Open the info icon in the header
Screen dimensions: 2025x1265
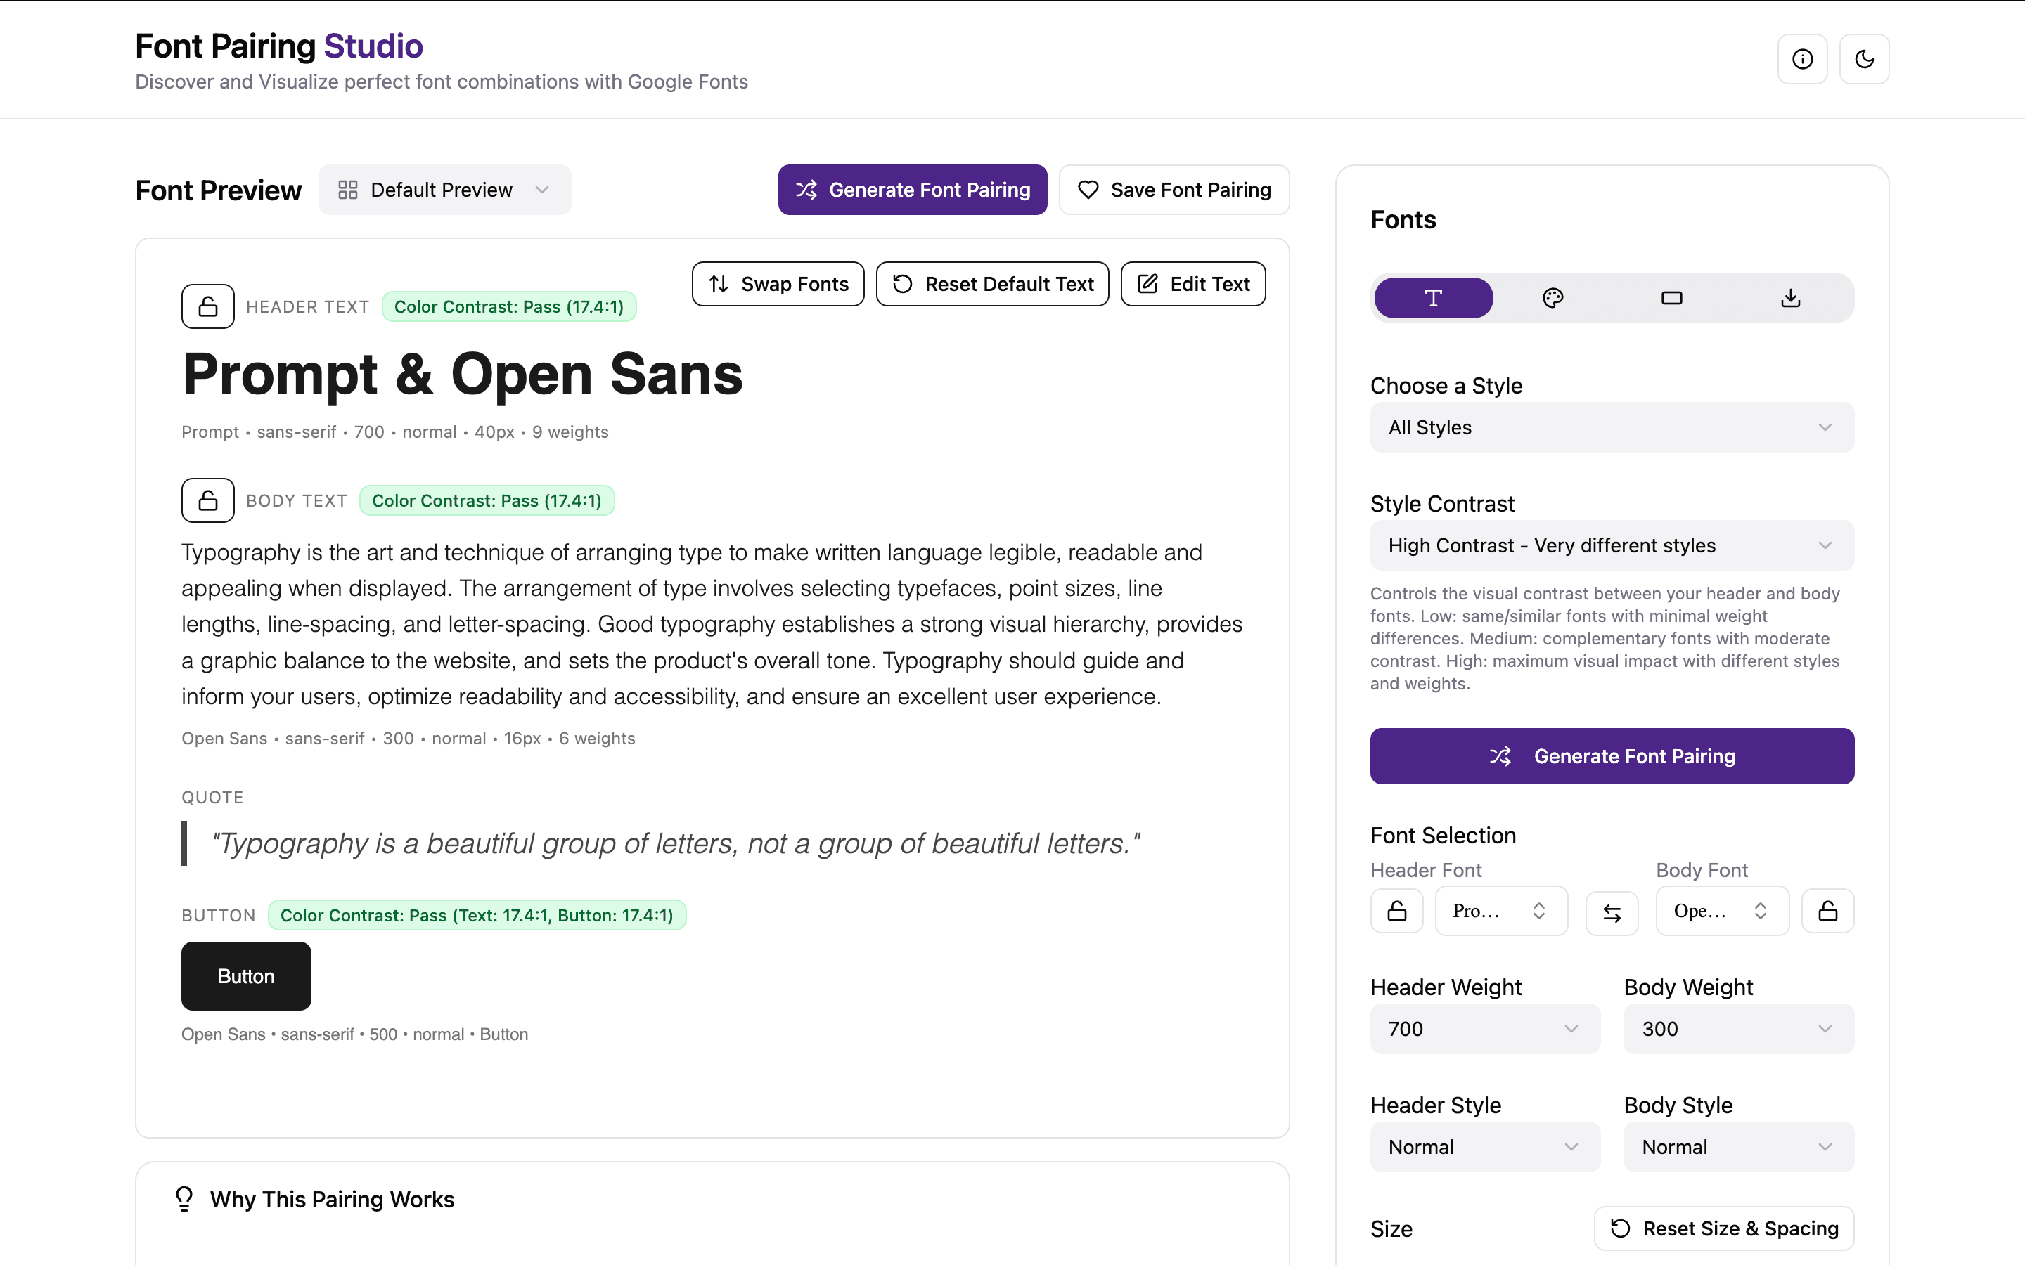click(1801, 60)
